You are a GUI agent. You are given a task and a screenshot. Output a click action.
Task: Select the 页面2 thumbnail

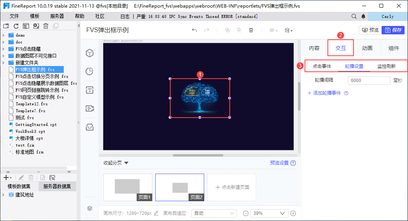[180, 187]
